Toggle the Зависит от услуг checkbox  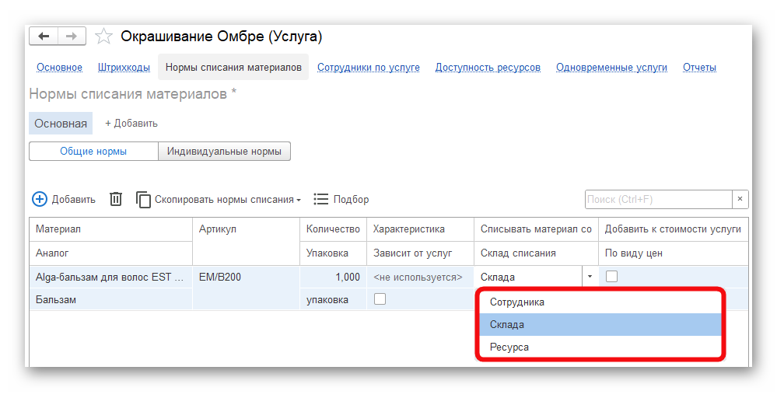tap(380, 299)
